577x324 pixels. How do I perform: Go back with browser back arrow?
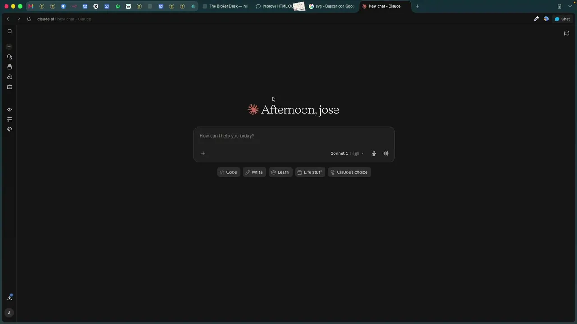tap(8, 19)
